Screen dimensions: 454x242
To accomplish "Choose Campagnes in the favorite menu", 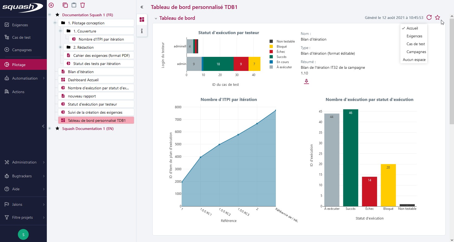I will (x=416, y=52).
